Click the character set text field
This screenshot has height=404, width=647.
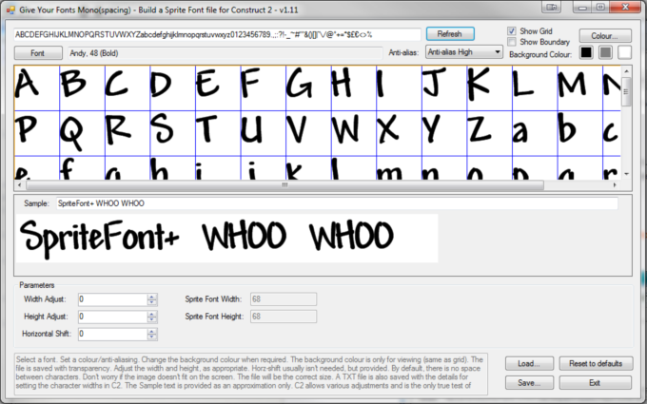[217, 34]
